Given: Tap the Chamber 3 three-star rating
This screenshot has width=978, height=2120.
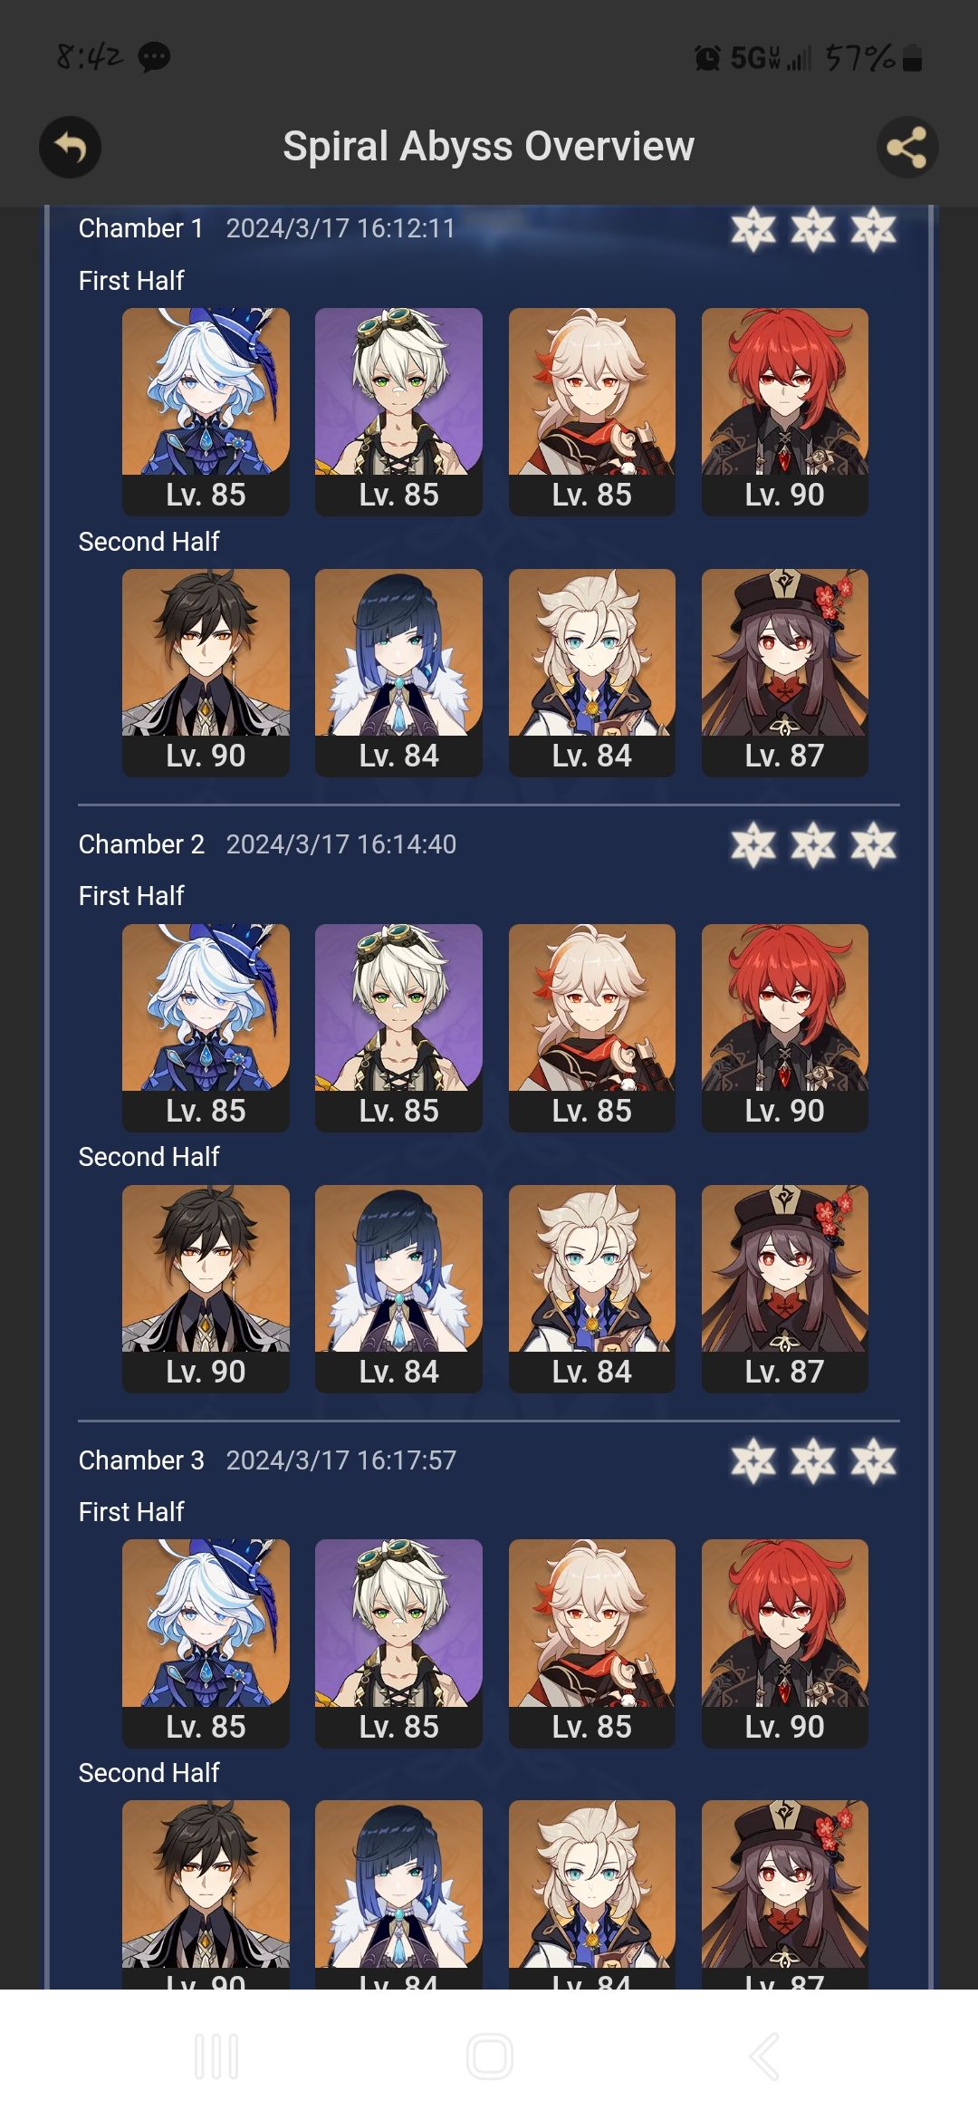Looking at the screenshot, I should [x=813, y=1460].
